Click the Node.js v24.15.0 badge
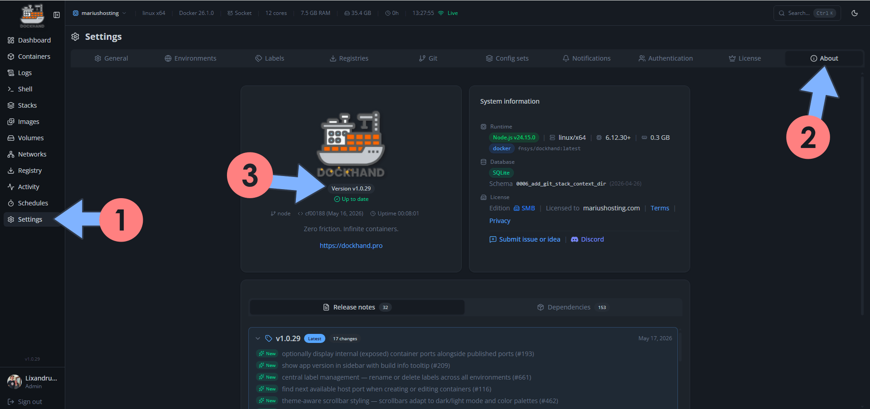This screenshot has height=409, width=870. (514, 138)
